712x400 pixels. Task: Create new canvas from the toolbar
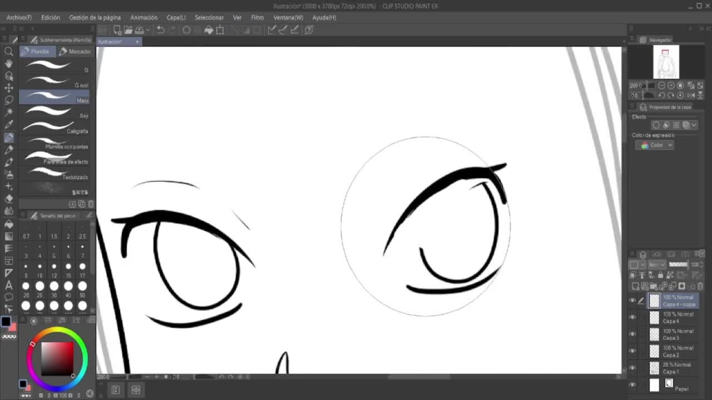tap(117, 30)
